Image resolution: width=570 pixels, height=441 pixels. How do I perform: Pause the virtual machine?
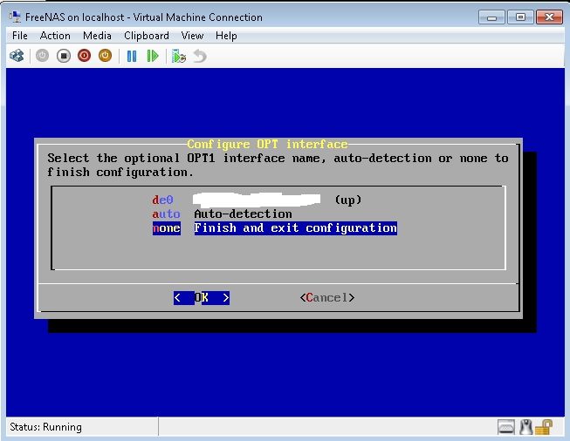click(132, 56)
